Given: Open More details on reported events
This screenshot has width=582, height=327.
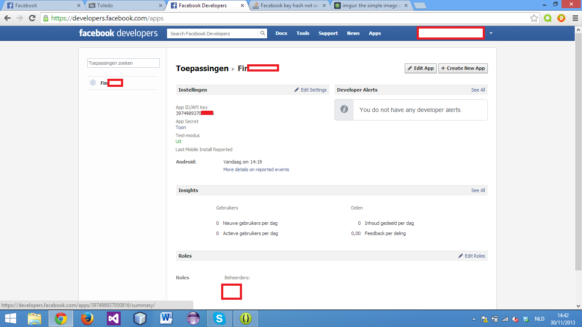Looking at the screenshot, I should (256, 169).
